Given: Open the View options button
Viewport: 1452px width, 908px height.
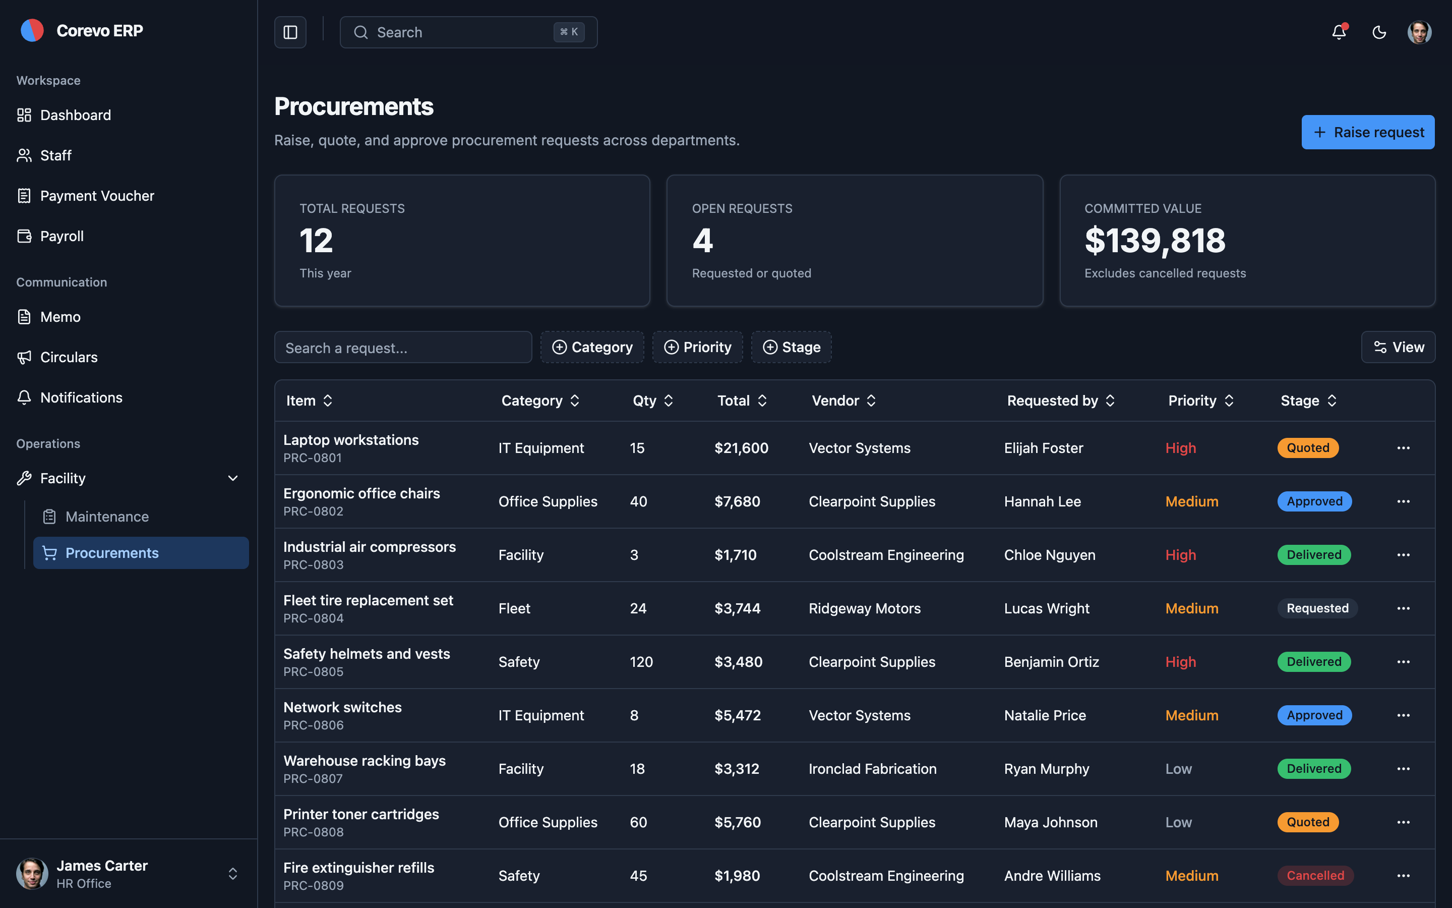Looking at the screenshot, I should pyautogui.click(x=1398, y=347).
